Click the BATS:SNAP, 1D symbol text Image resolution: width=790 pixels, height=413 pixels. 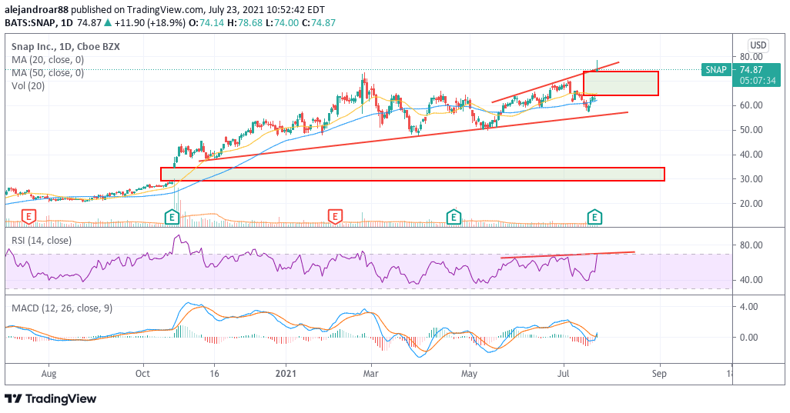click(x=39, y=23)
